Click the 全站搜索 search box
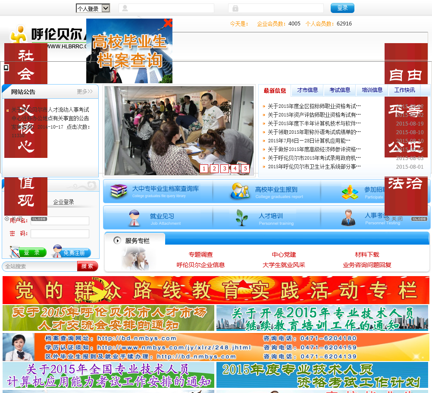 (x=40, y=267)
